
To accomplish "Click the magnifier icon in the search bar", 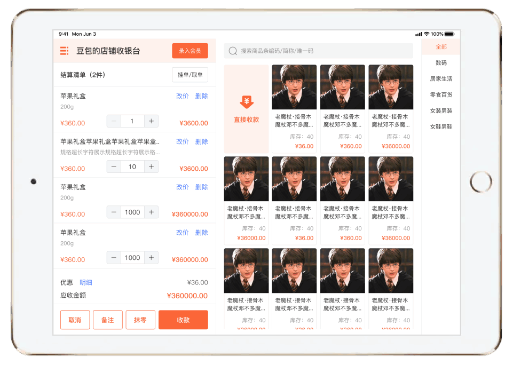I will pyautogui.click(x=233, y=51).
